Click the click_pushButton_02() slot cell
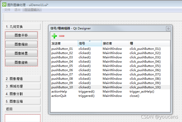 (145, 53)
